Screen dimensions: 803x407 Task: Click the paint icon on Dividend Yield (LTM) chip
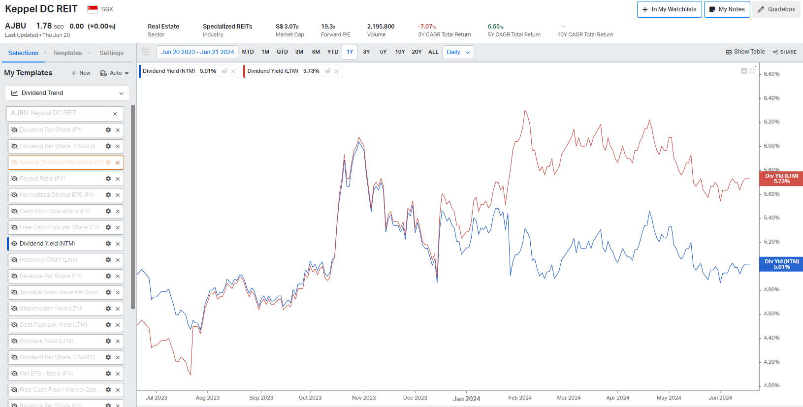(x=328, y=71)
